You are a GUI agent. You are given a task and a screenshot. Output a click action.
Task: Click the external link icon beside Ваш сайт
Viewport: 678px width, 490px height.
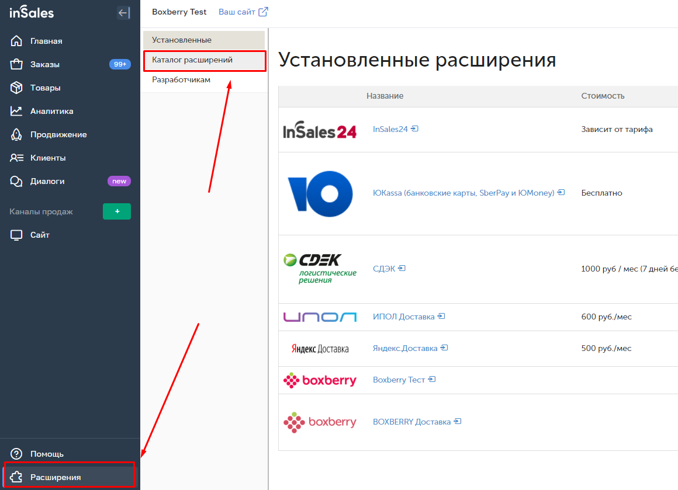point(263,12)
